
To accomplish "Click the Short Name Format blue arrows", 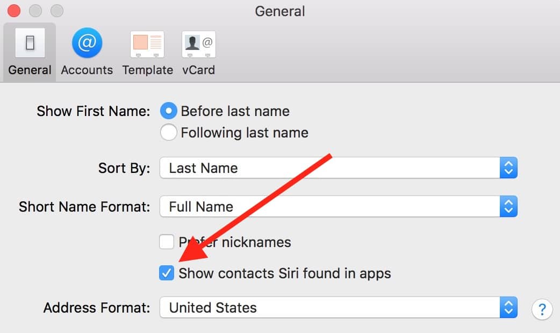I will pos(508,206).
